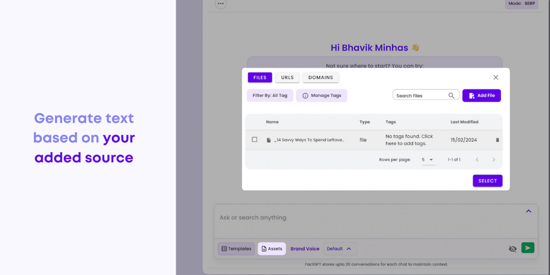Image resolution: width=550 pixels, height=275 pixels.
Task: Click the Manage Tags button
Action: click(321, 96)
